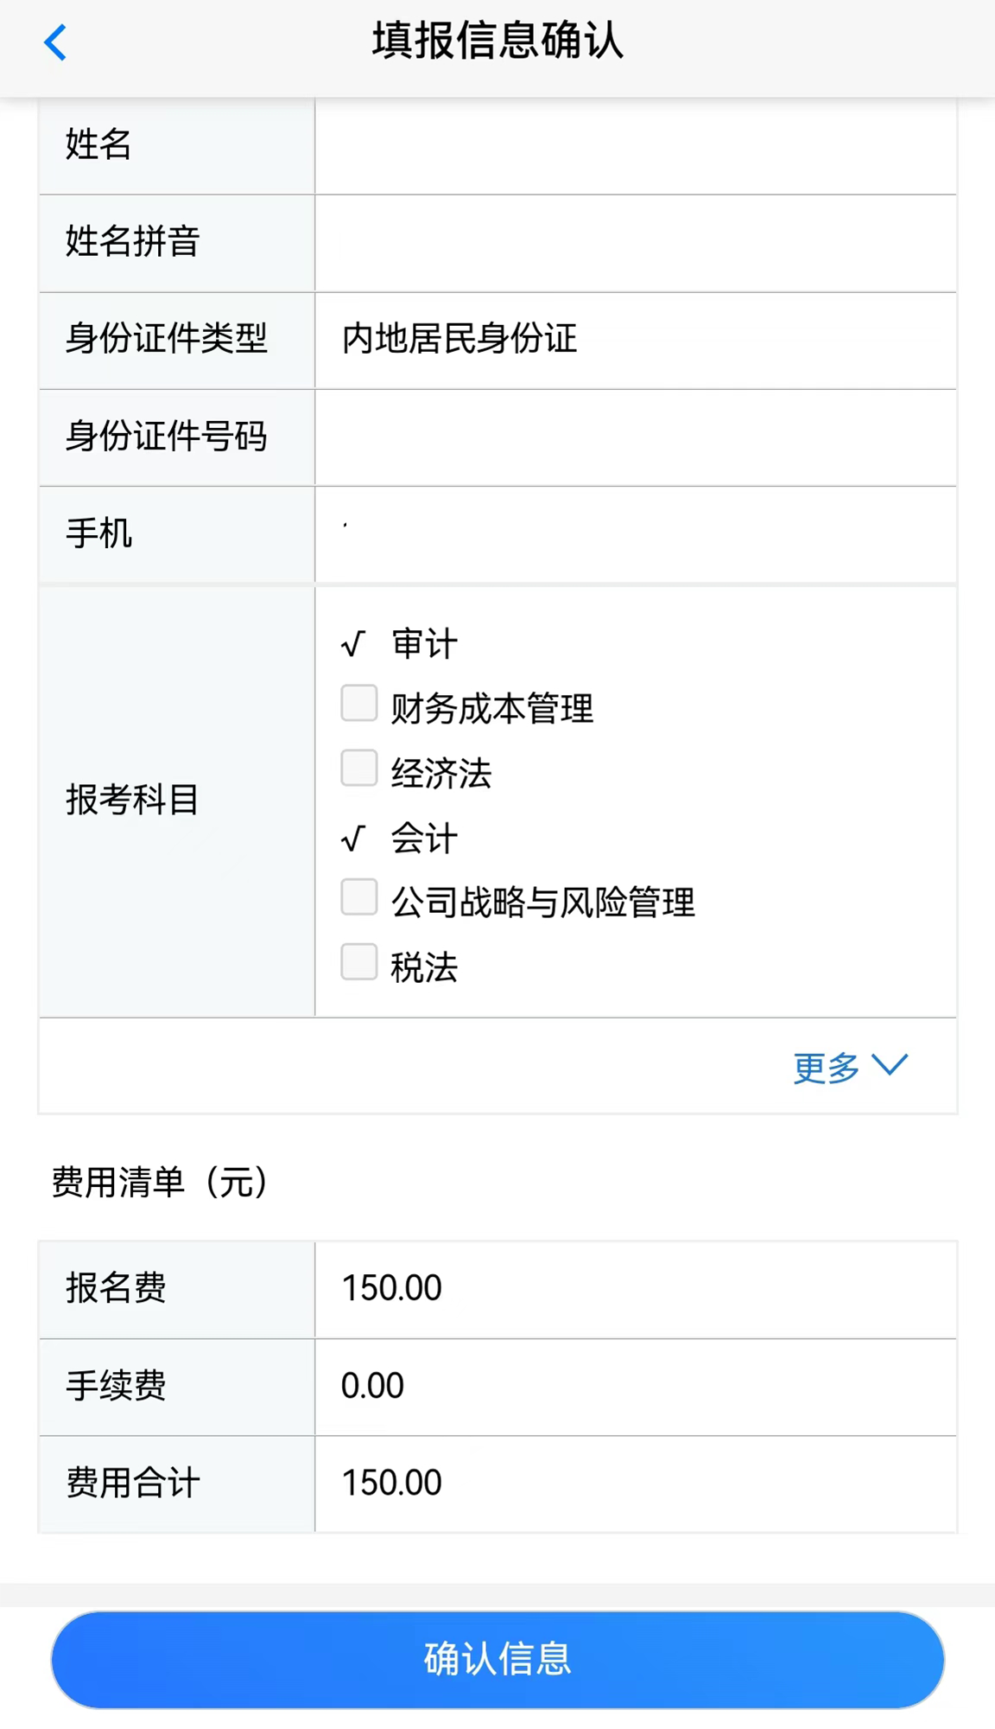Tap the blue back arrow icon
995x1729 pixels.
pos(55,42)
